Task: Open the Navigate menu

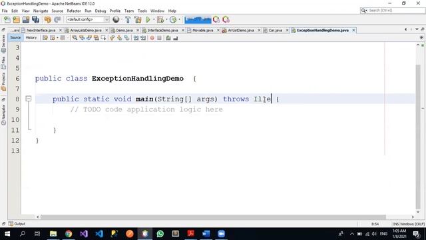Action: coord(41,11)
